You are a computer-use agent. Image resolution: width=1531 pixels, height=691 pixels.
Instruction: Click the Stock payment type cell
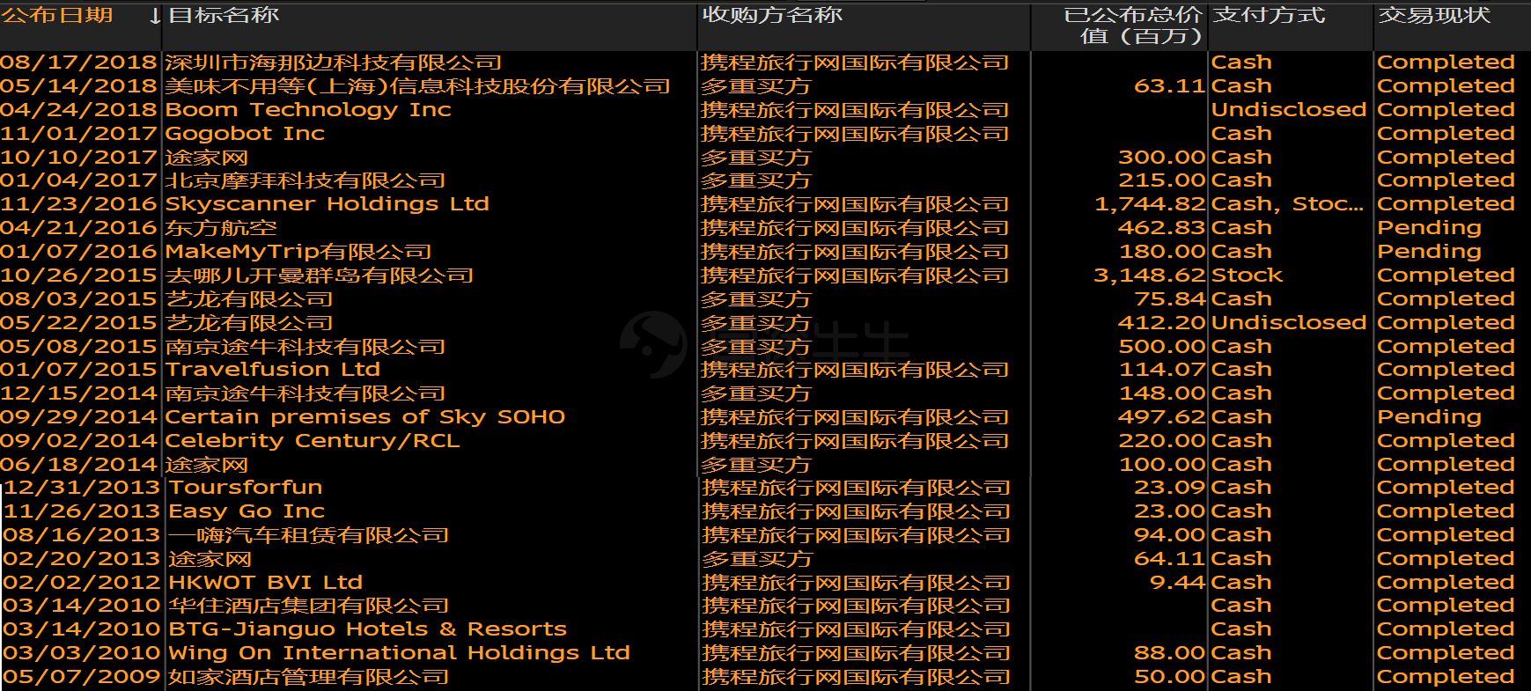1247,276
